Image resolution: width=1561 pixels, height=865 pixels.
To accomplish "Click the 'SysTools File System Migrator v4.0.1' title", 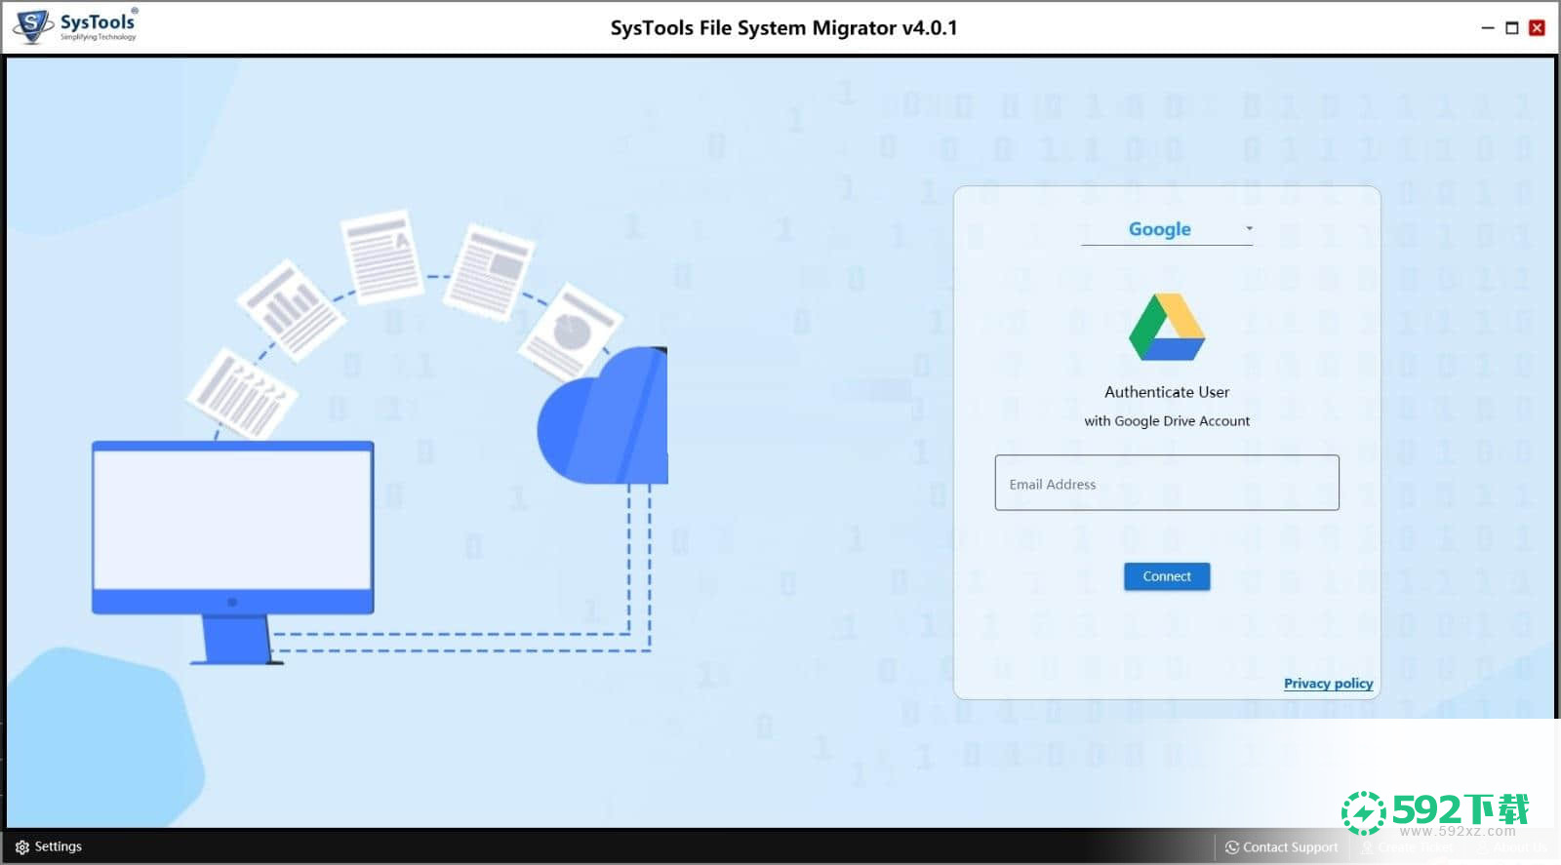I will (783, 28).
